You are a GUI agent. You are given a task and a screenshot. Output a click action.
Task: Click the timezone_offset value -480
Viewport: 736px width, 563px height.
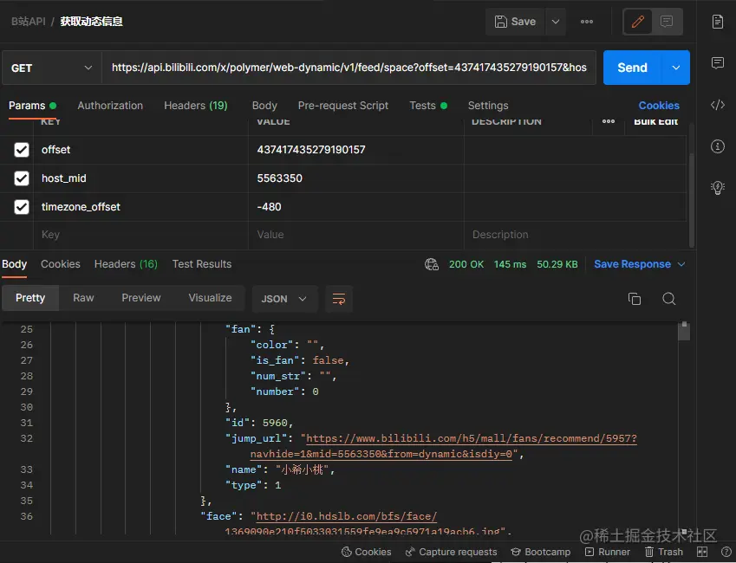[x=270, y=207]
